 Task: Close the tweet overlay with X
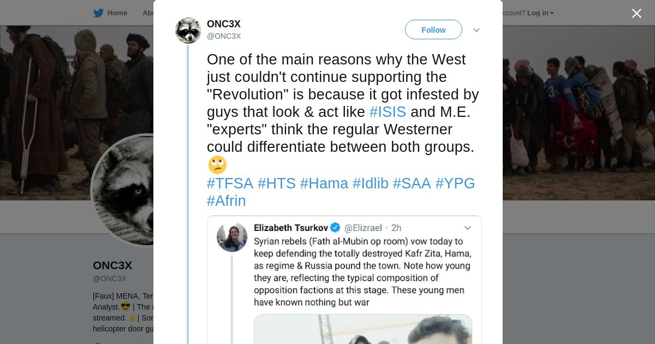(636, 13)
